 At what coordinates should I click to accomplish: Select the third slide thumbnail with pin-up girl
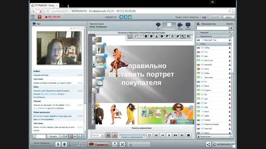[99, 61]
